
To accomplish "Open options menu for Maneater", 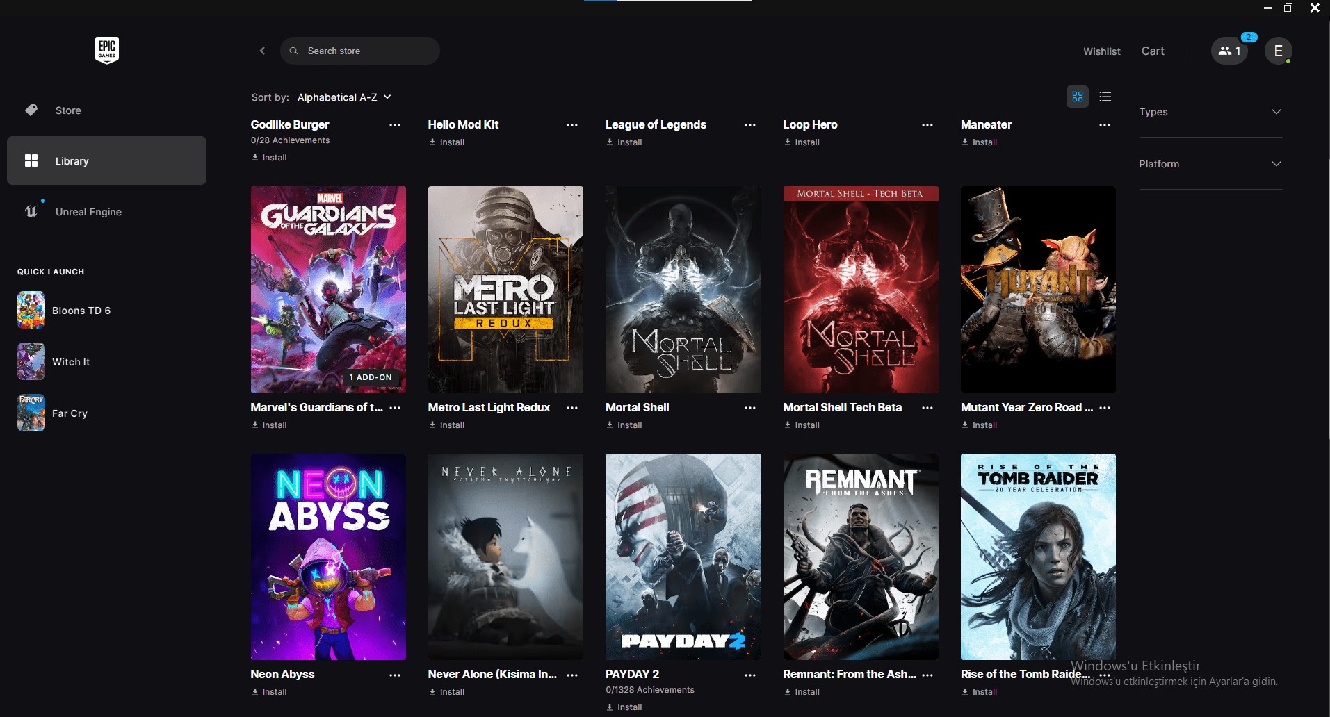I will coord(1105,125).
